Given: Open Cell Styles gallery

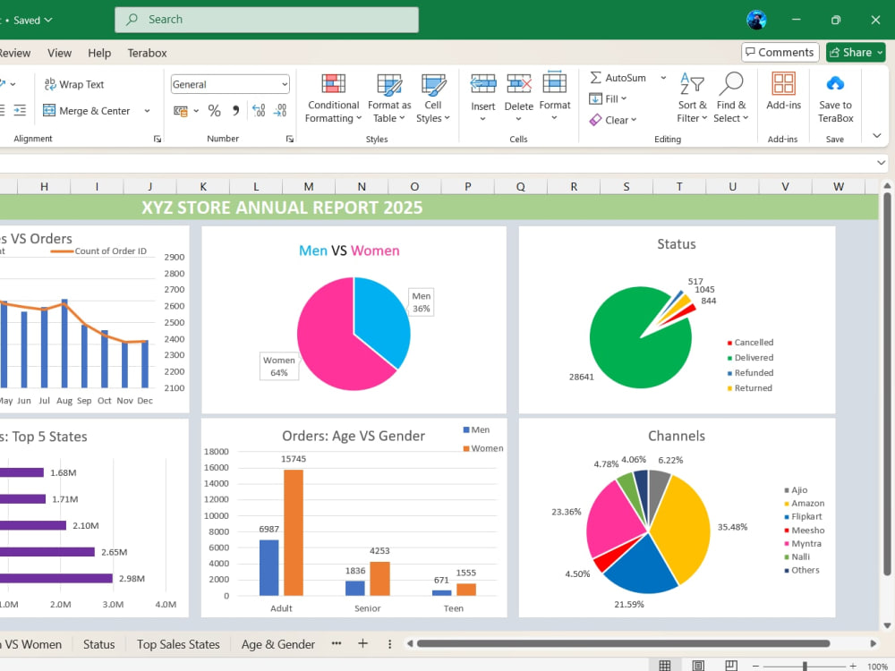Looking at the screenshot, I should [432, 98].
